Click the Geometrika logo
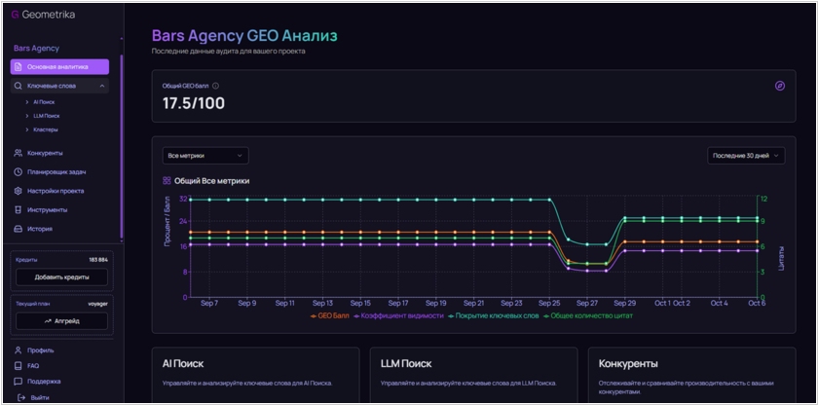This screenshot has height=405, width=818. (43, 15)
